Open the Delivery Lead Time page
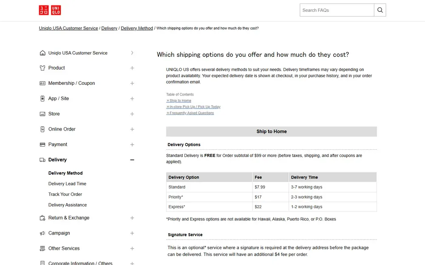425x265 pixels. [x=67, y=184]
